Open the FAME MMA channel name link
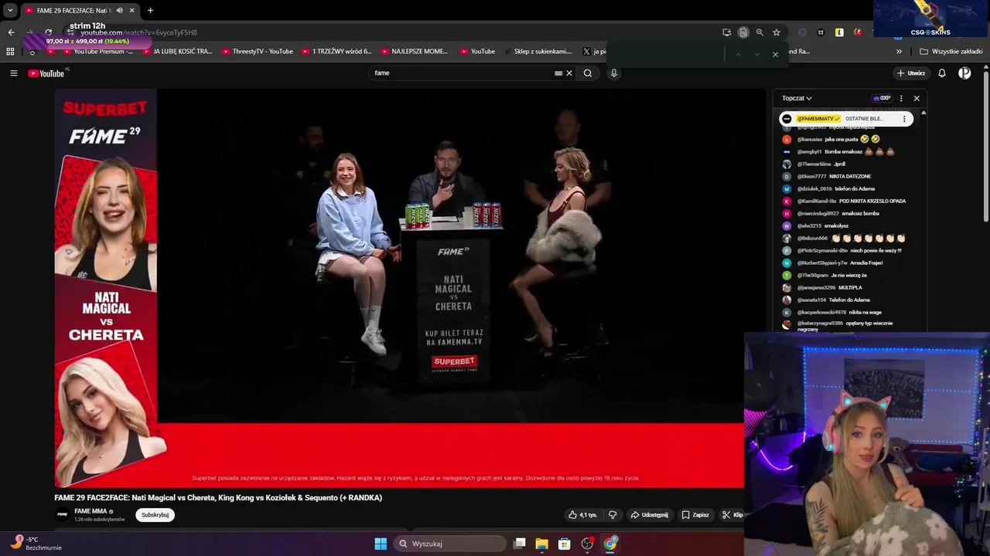Screen dimensions: 990x556 (x=90, y=511)
